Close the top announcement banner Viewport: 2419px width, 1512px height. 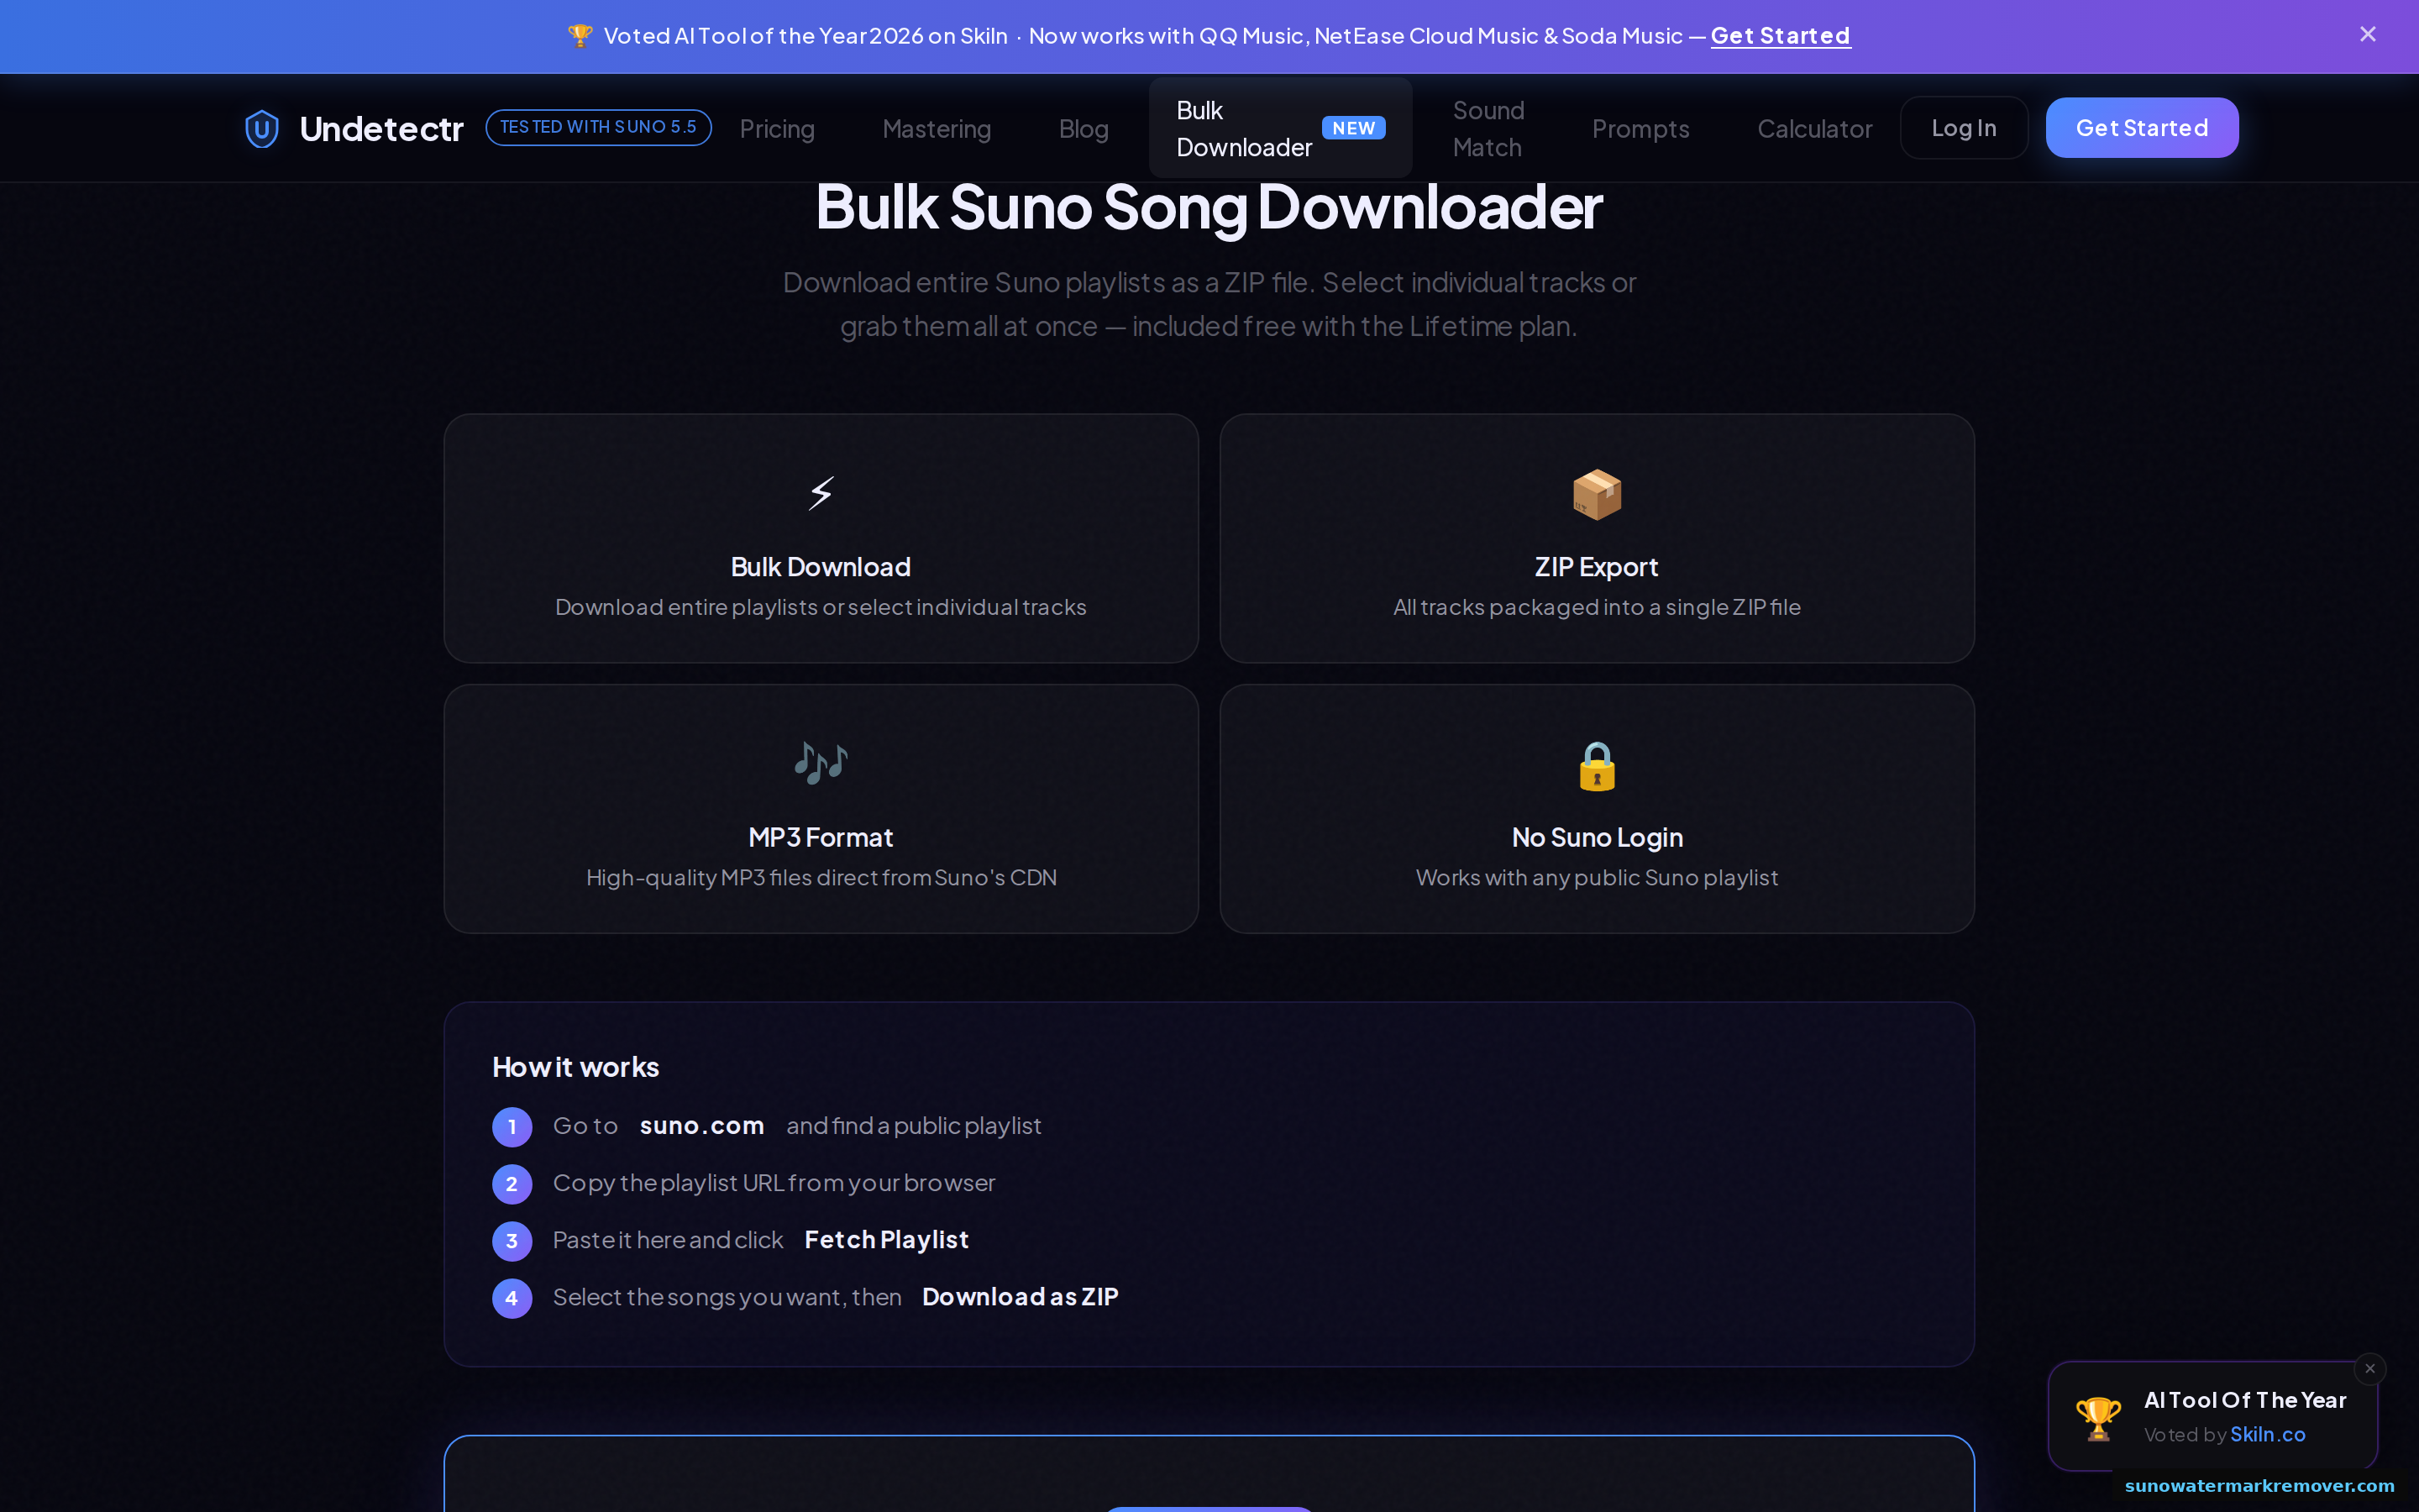2367,35
